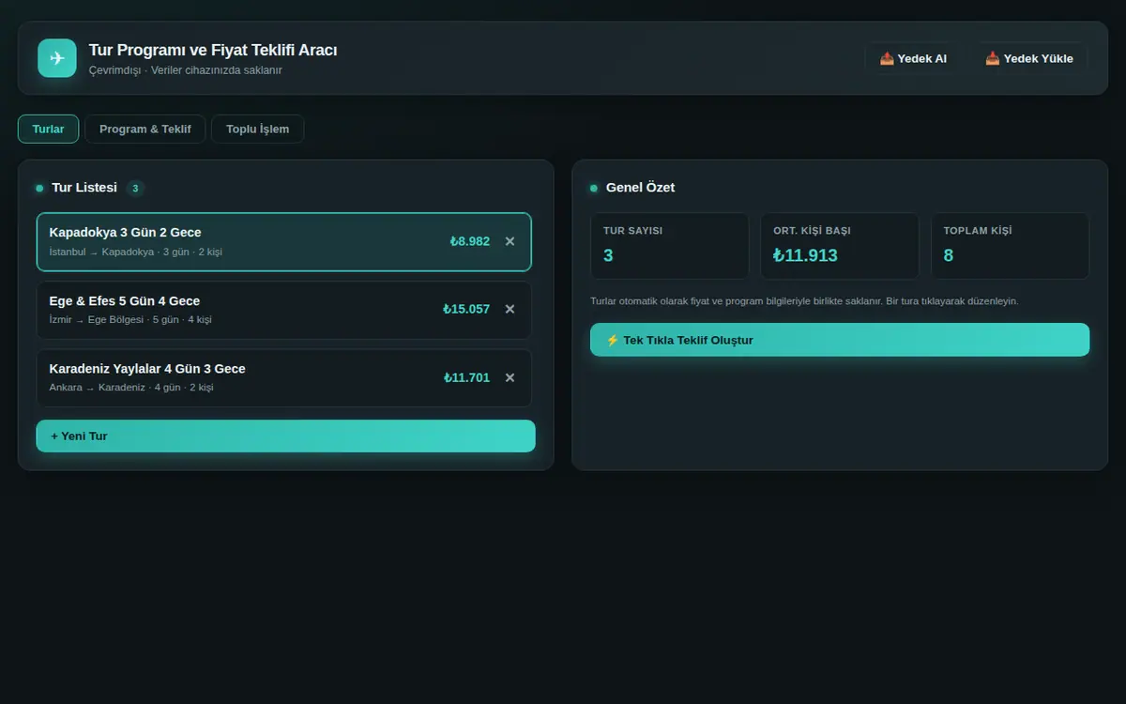Switch to the Turlar tab
The height and width of the screenshot is (704, 1126).
pos(48,129)
